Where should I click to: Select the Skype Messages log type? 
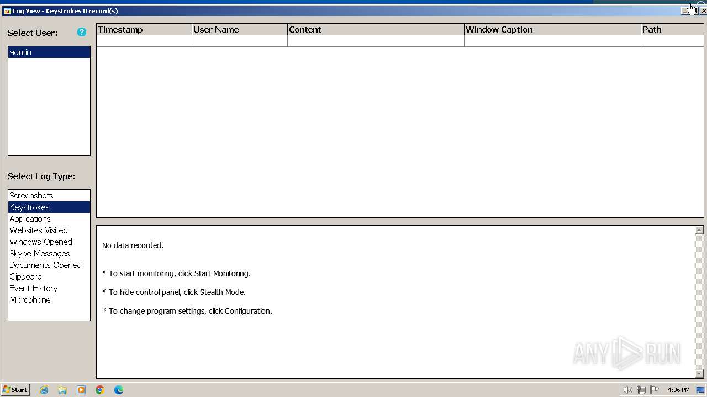click(49, 254)
